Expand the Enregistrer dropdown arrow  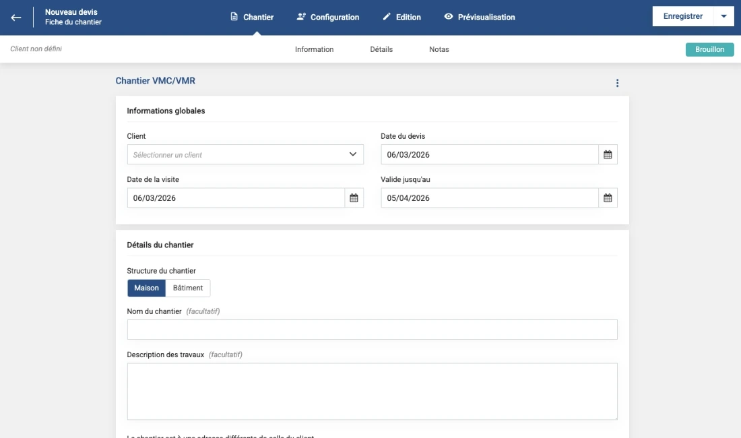click(x=723, y=17)
